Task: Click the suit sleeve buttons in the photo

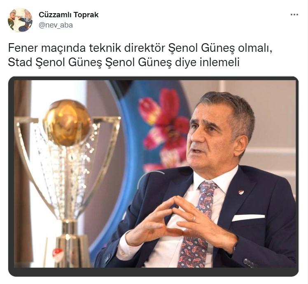Action: [250, 263]
